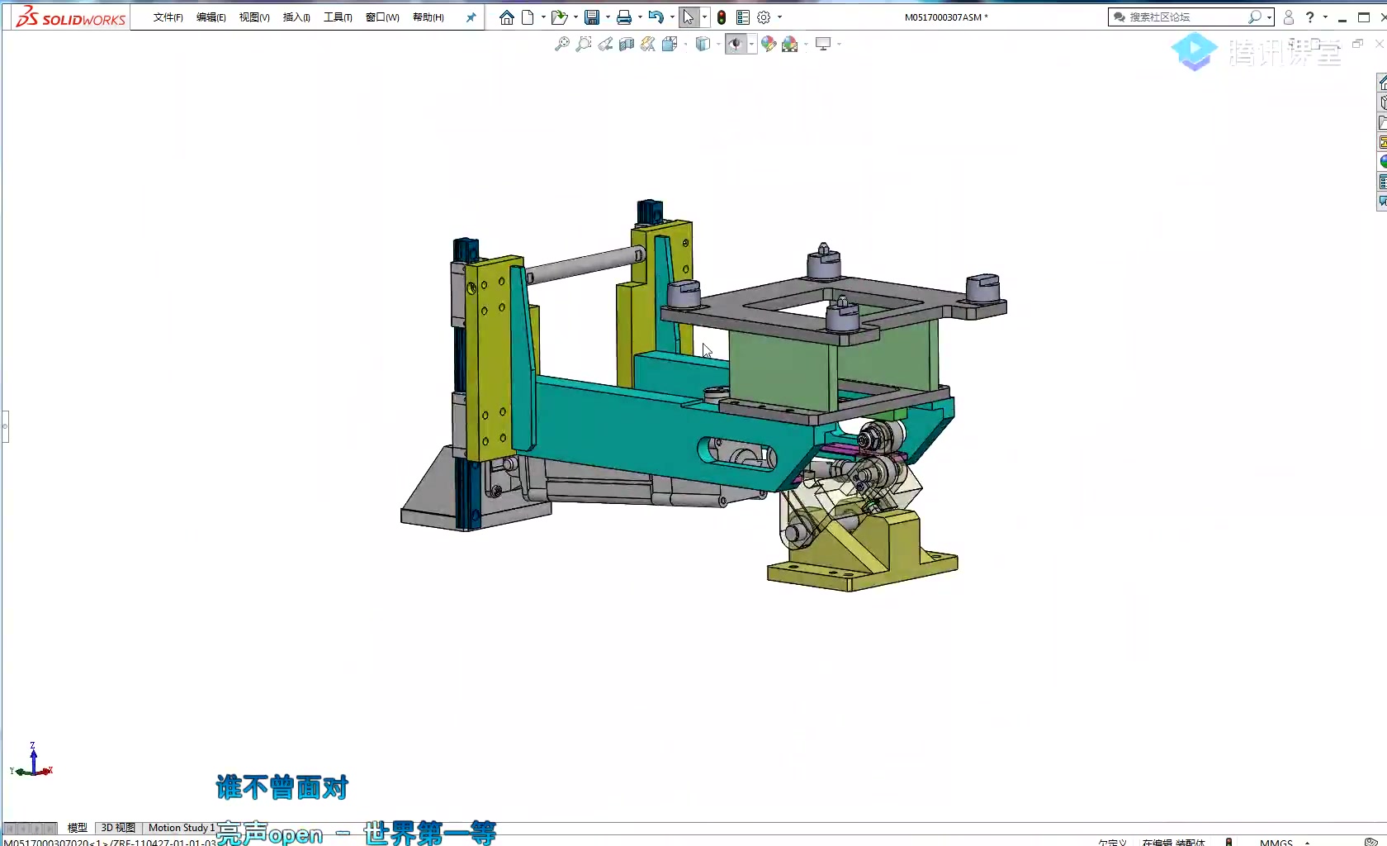Open Apply Scene icon

pos(790,44)
